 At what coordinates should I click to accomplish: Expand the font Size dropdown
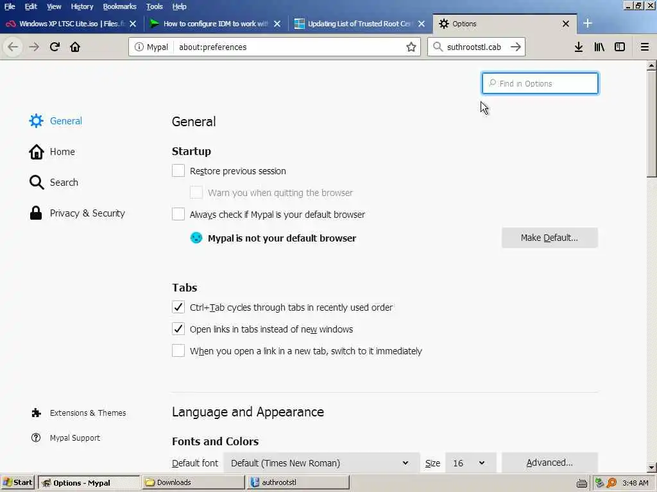pyautogui.click(x=470, y=463)
